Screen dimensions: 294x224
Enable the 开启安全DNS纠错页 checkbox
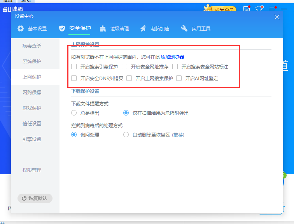74,78
